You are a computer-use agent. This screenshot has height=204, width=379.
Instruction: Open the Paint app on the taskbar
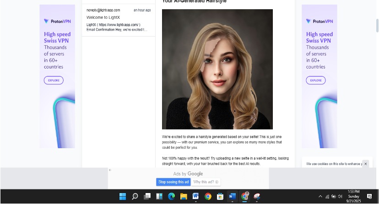tap(257, 197)
